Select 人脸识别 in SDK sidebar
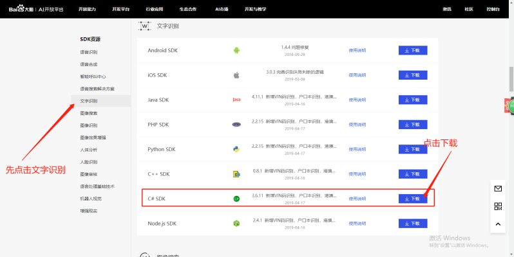 [x=88, y=162]
